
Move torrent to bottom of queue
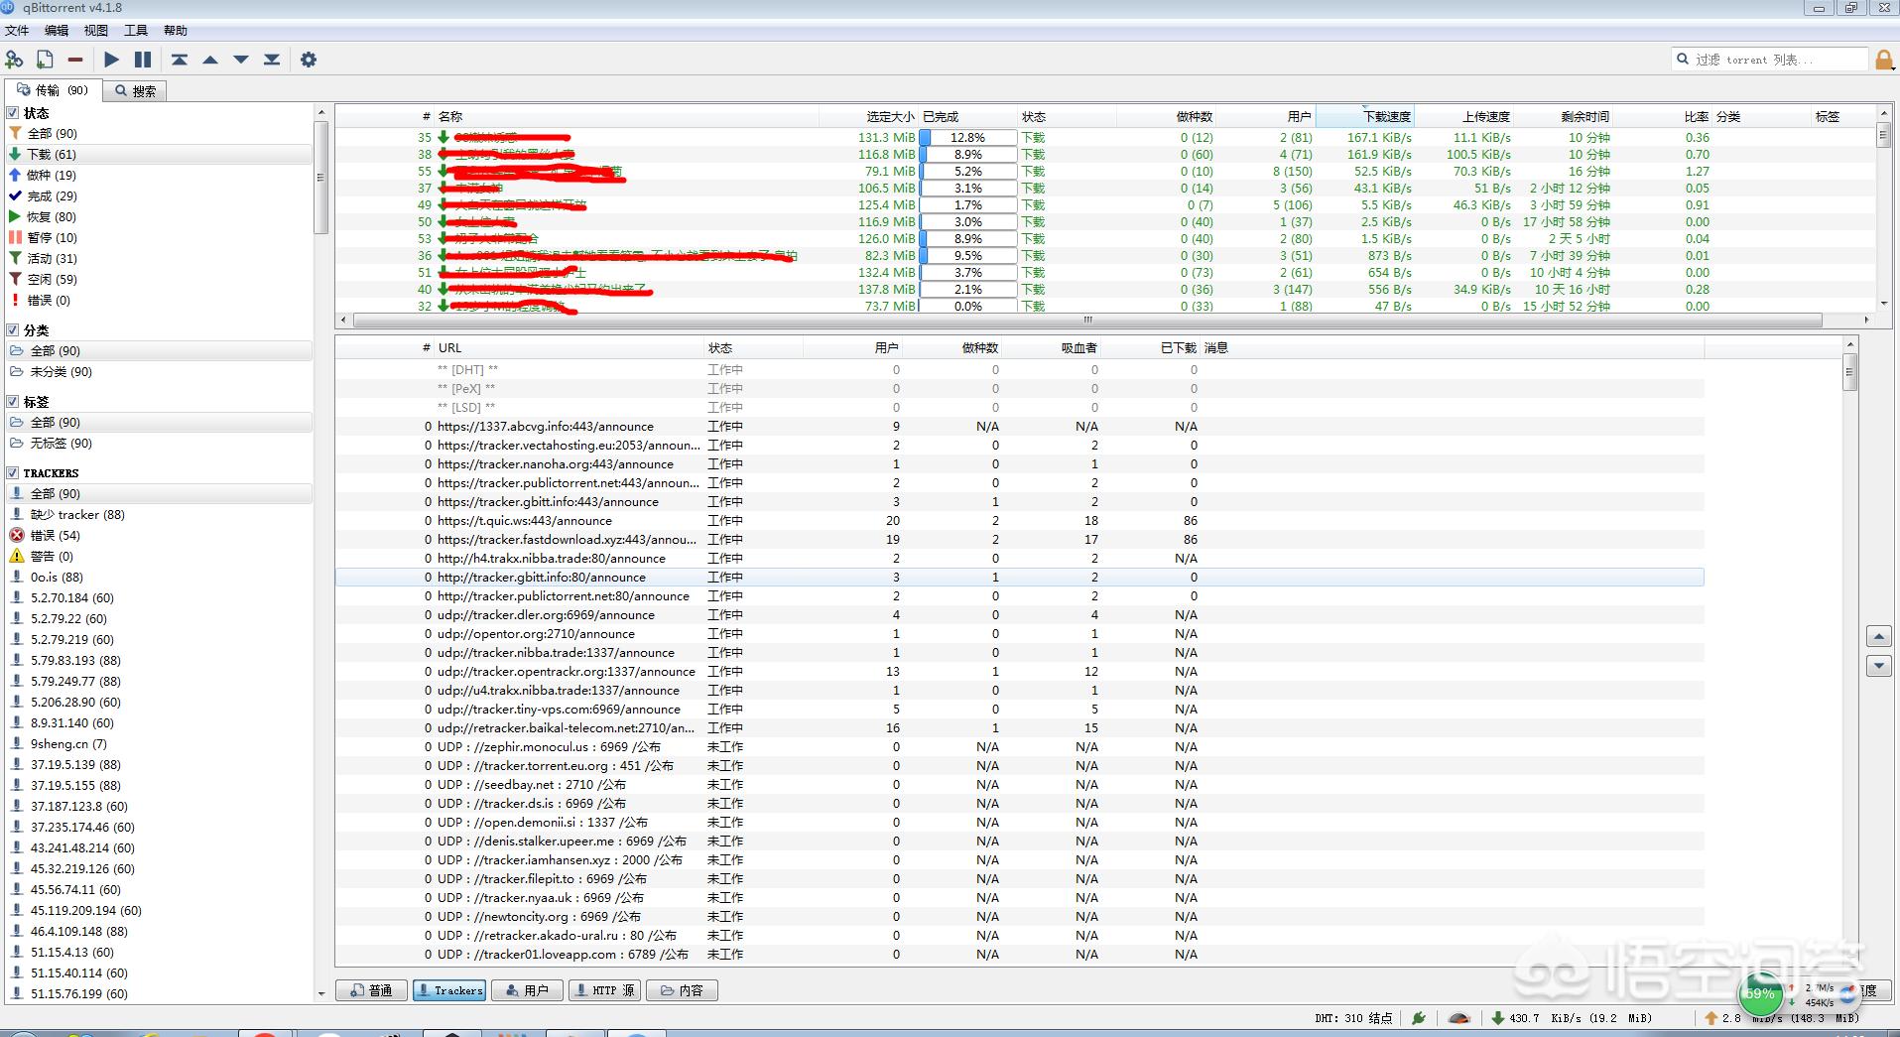[272, 60]
